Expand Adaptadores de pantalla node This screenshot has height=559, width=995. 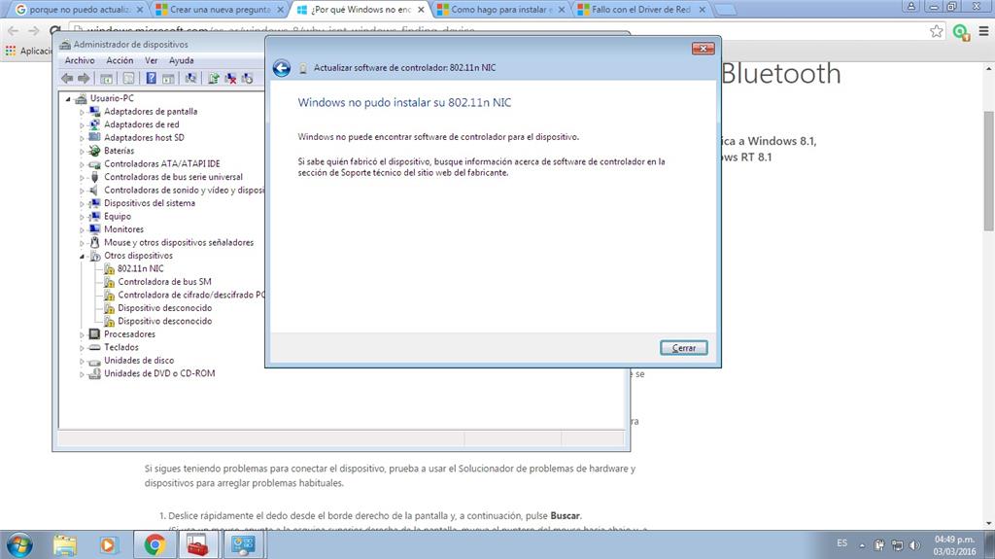82,112
